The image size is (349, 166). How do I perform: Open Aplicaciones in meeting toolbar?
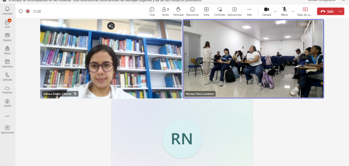click(234, 11)
